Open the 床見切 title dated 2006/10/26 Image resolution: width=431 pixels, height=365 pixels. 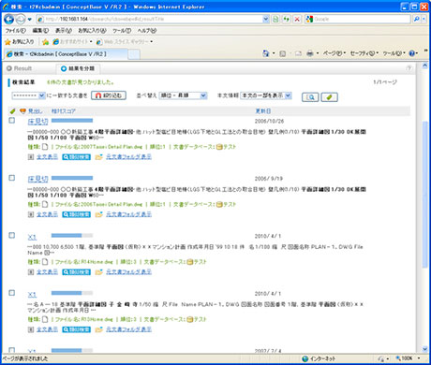tap(37, 122)
